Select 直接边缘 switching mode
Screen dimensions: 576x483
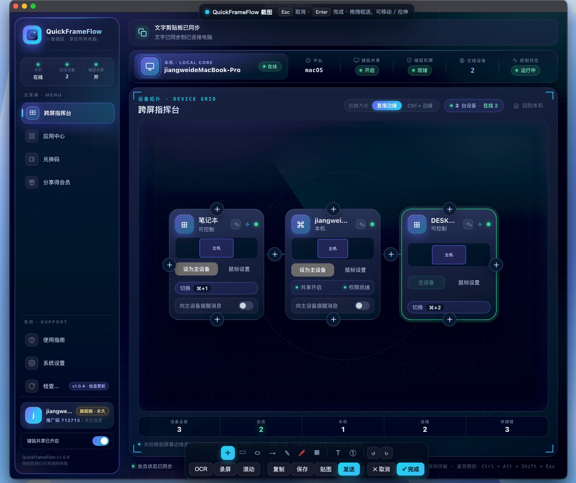coord(387,106)
